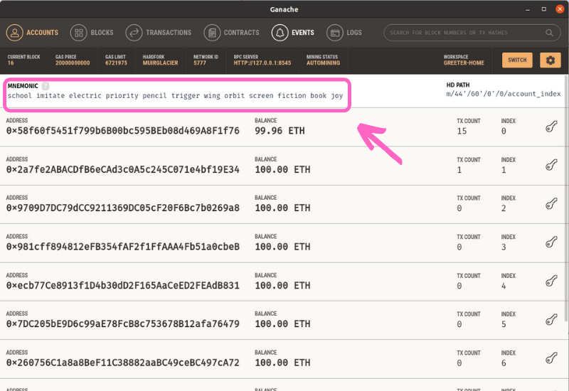Click the Events bell icon

click(280, 33)
